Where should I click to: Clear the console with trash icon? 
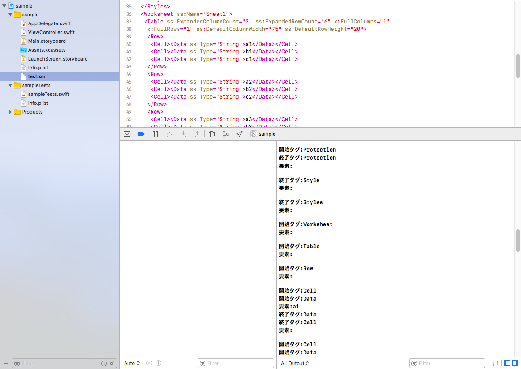point(495,363)
